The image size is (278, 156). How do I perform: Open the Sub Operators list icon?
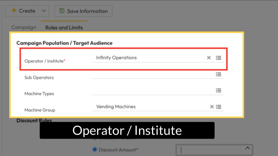[x=219, y=74]
